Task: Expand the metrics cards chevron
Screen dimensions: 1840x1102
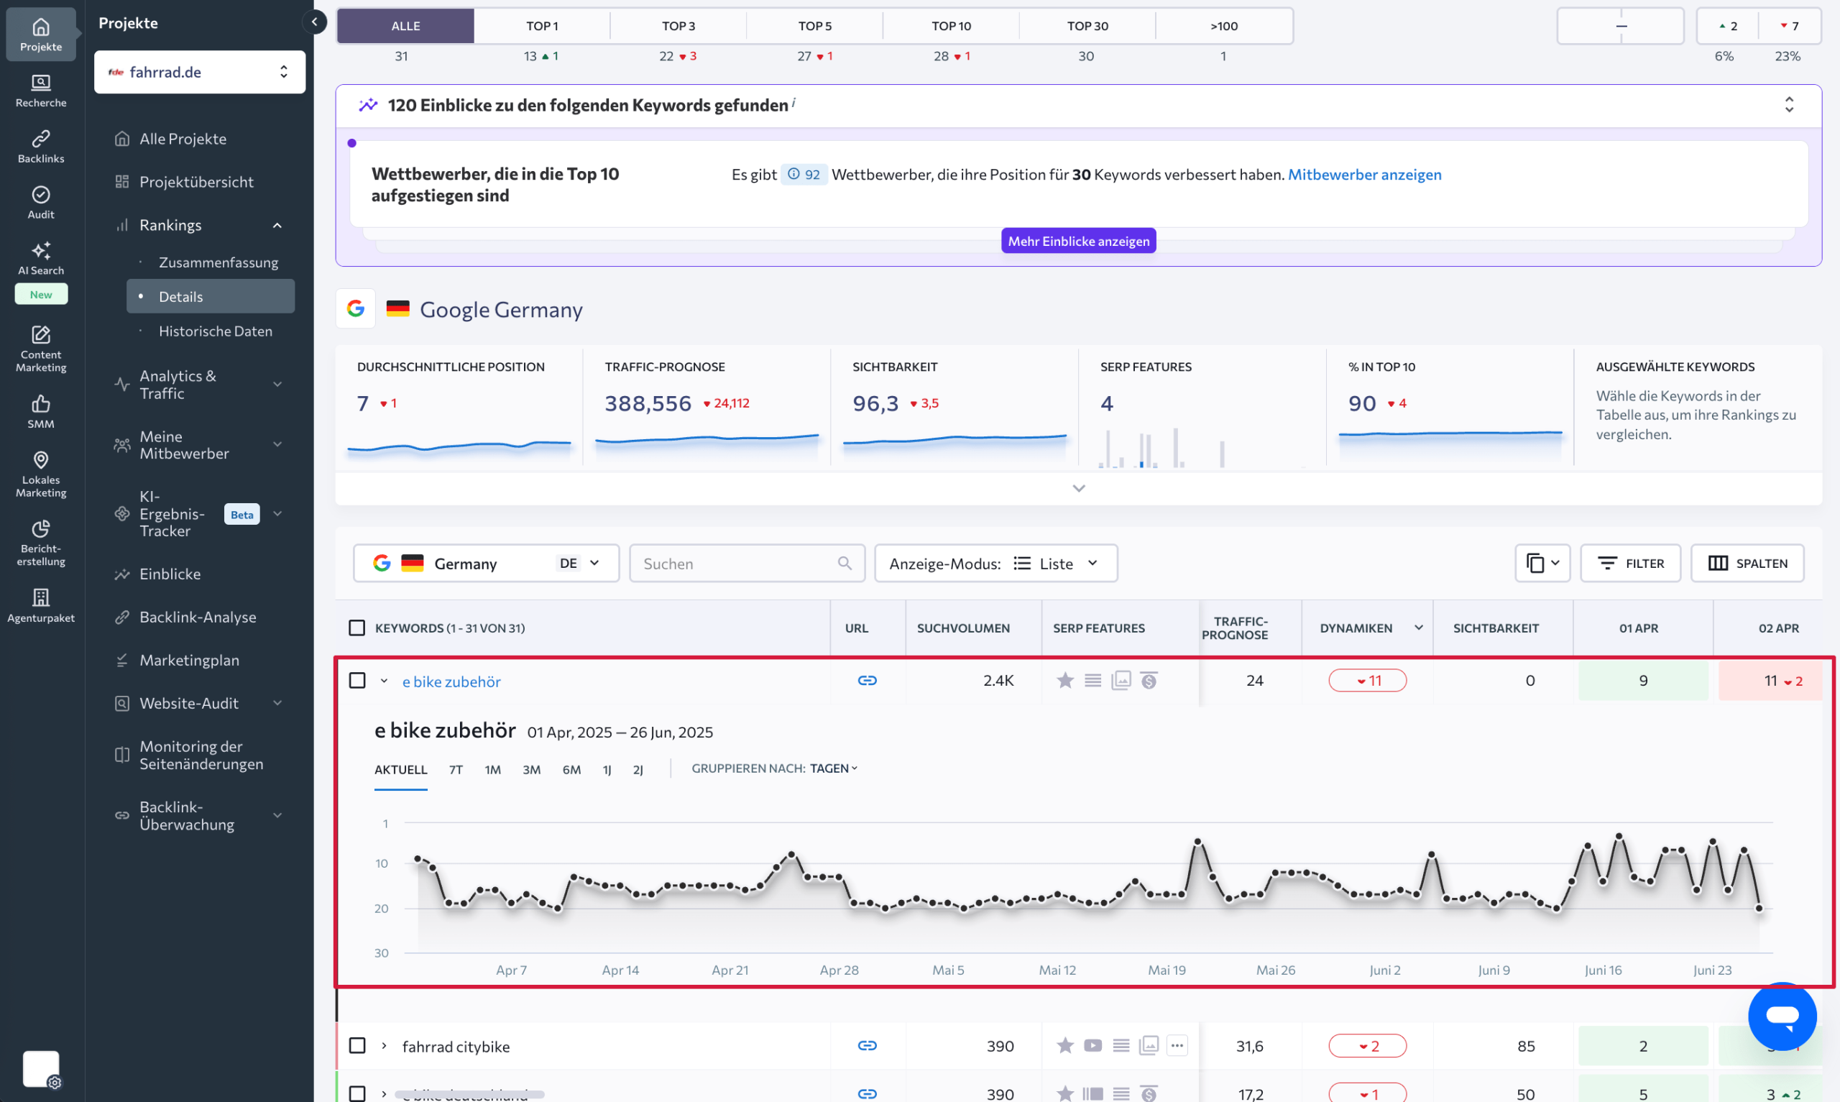Action: click(1078, 488)
